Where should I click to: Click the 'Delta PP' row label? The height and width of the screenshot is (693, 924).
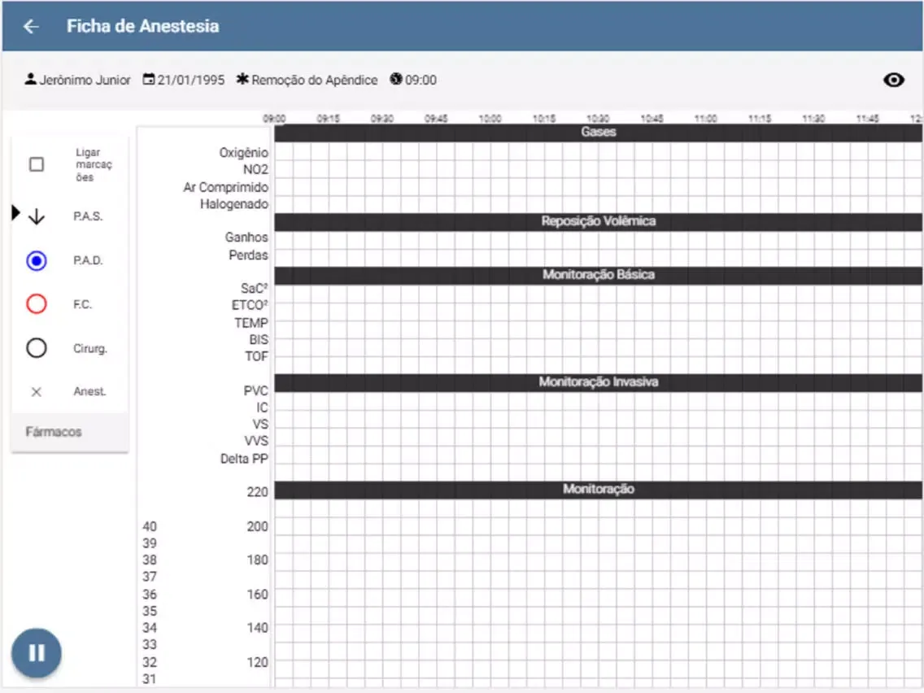click(x=244, y=459)
